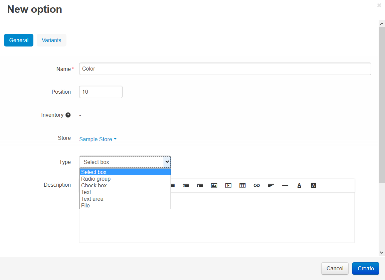Open the font color icon
The height and width of the screenshot is (280, 385).
(x=299, y=186)
